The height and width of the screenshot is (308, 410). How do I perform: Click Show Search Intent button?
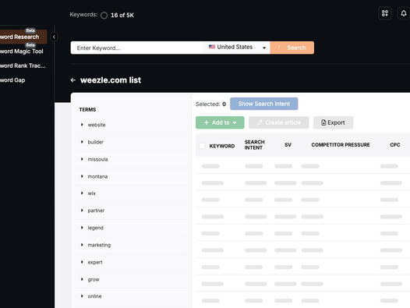click(263, 104)
